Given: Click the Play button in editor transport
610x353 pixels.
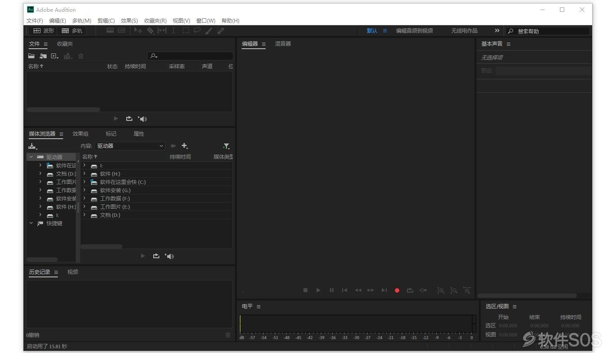Looking at the screenshot, I should [318, 290].
